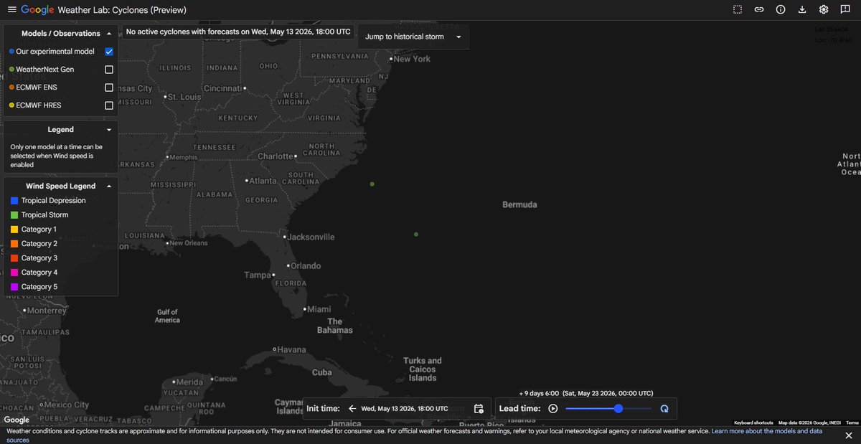
Task: Click the no active cyclones notice
Action: (x=238, y=32)
